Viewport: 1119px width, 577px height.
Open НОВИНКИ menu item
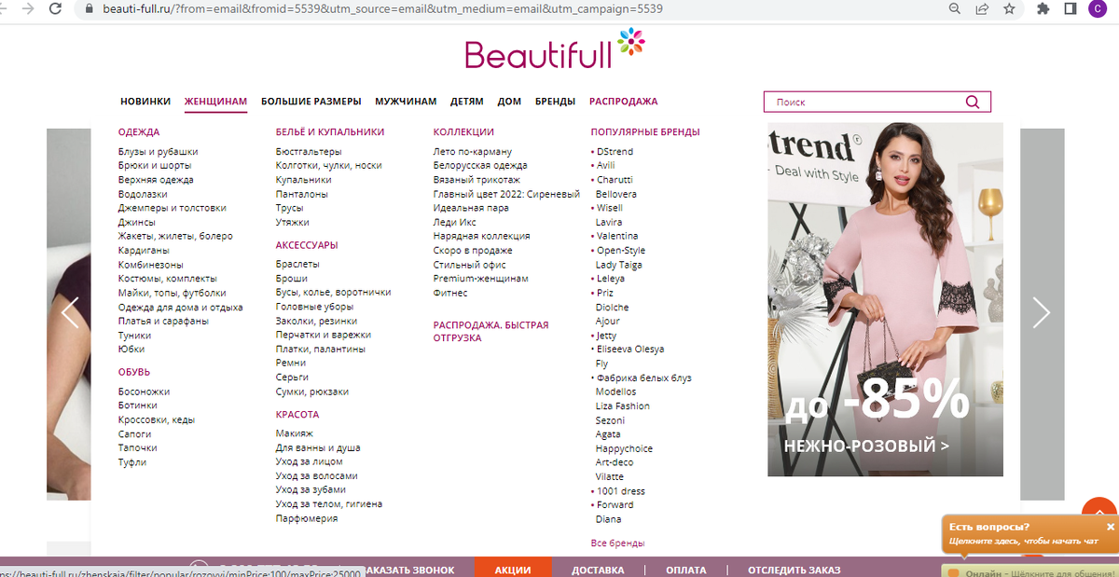tap(145, 102)
